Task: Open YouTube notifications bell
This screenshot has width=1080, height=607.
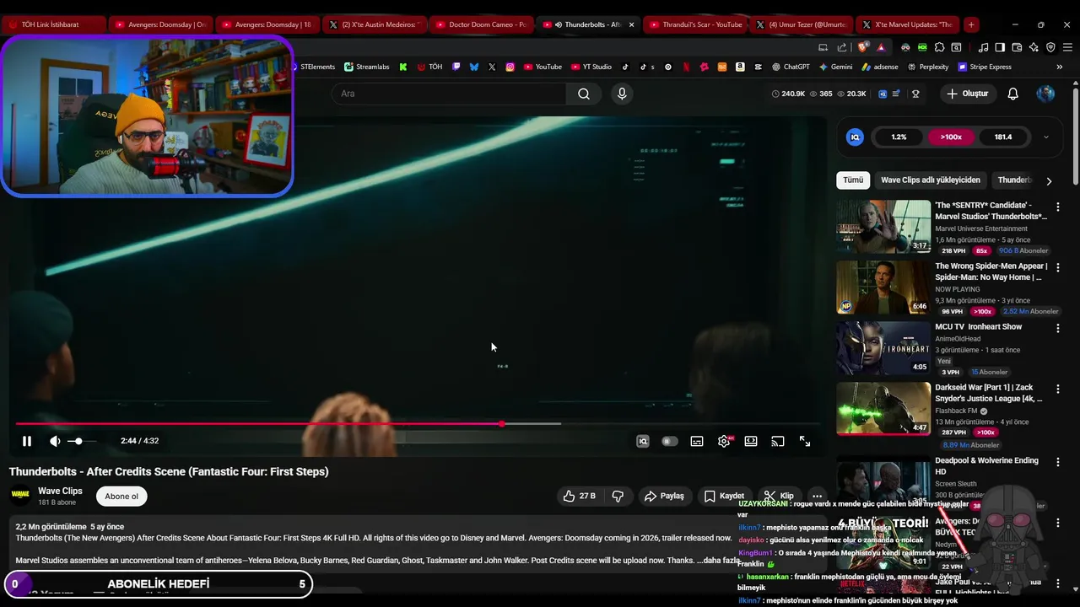Action: (x=1012, y=94)
